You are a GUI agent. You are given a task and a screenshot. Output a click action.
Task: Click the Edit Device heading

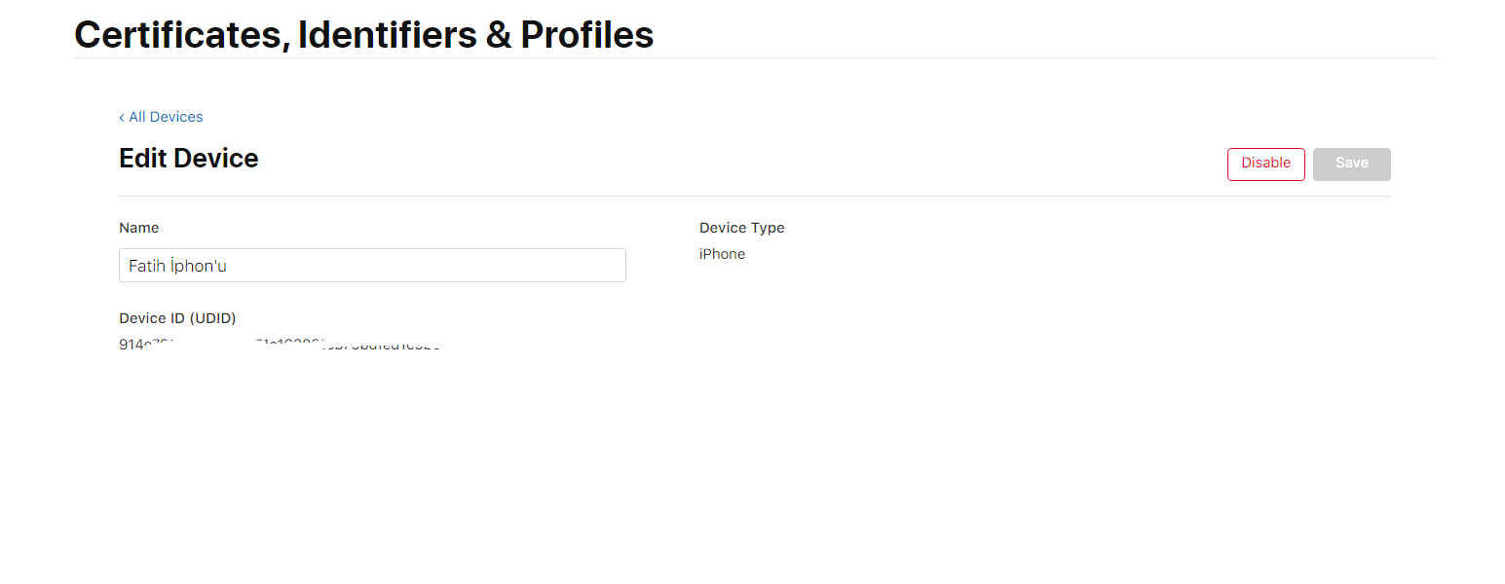pyautogui.click(x=189, y=159)
